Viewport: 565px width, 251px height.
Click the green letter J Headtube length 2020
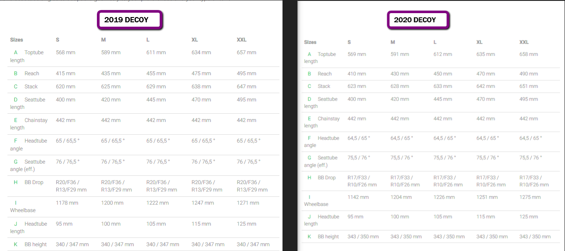(309, 217)
